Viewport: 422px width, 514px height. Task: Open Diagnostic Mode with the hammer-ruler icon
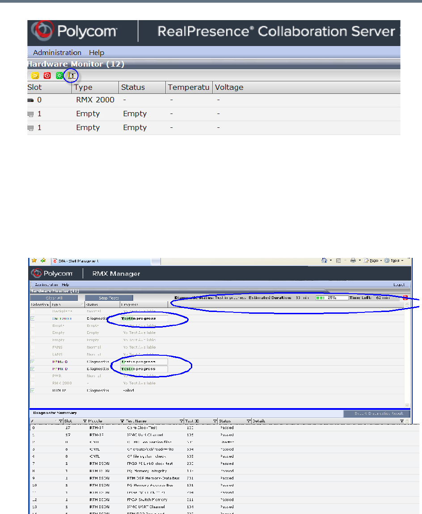[71, 76]
